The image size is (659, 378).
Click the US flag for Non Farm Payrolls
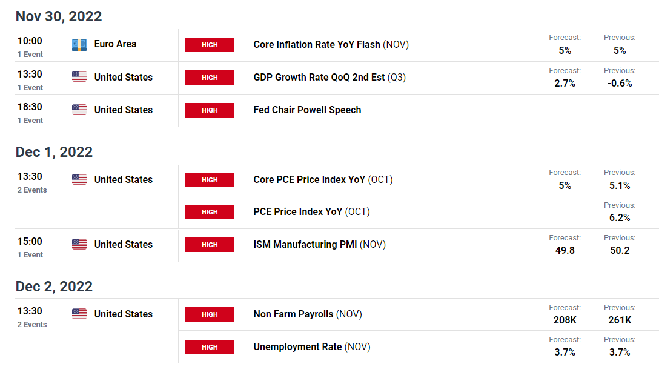click(x=79, y=314)
